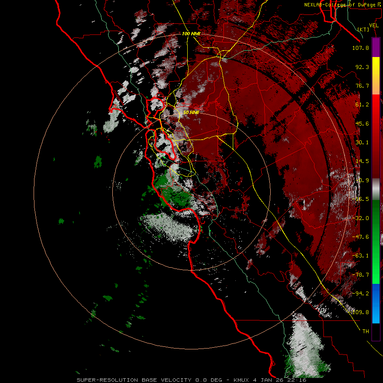Click the TH label beside the color bar
Viewport: 383px width, 383px height.
click(x=366, y=332)
